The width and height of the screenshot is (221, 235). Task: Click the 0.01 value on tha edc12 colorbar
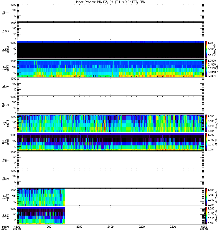[x=210, y=55]
